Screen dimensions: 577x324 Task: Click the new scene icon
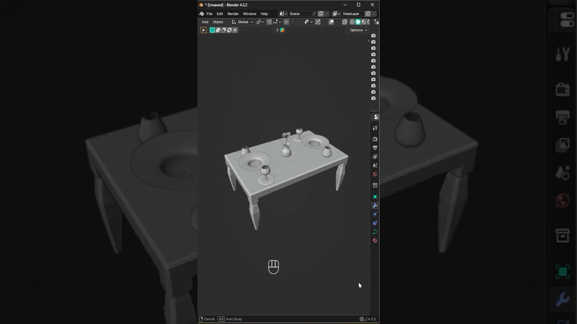coord(321,14)
